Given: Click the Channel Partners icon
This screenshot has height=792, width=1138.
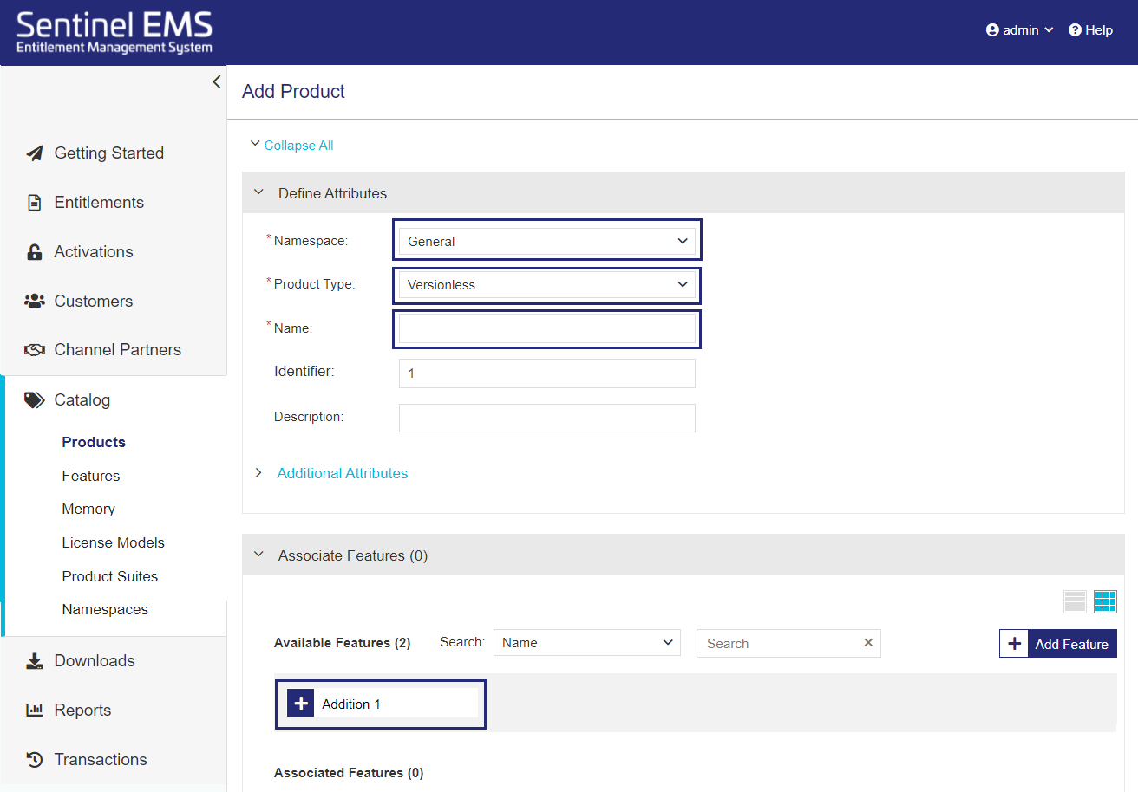Looking at the screenshot, I should (x=34, y=348).
